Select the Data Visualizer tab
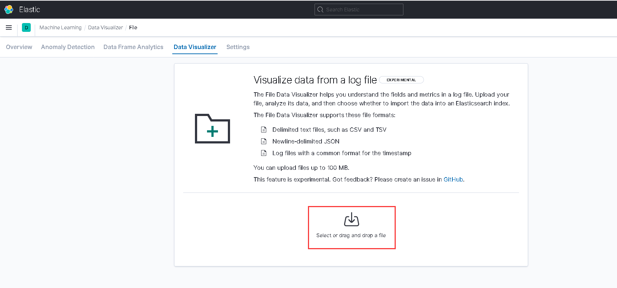 point(195,47)
